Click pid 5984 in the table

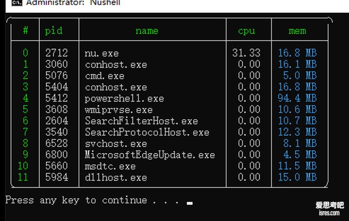point(57,178)
